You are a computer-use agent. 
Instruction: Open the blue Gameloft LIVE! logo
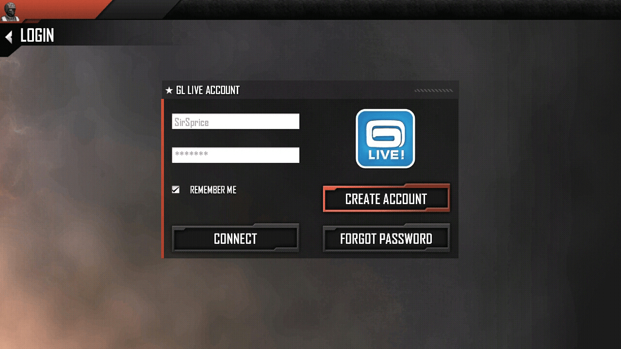pyautogui.click(x=385, y=139)
